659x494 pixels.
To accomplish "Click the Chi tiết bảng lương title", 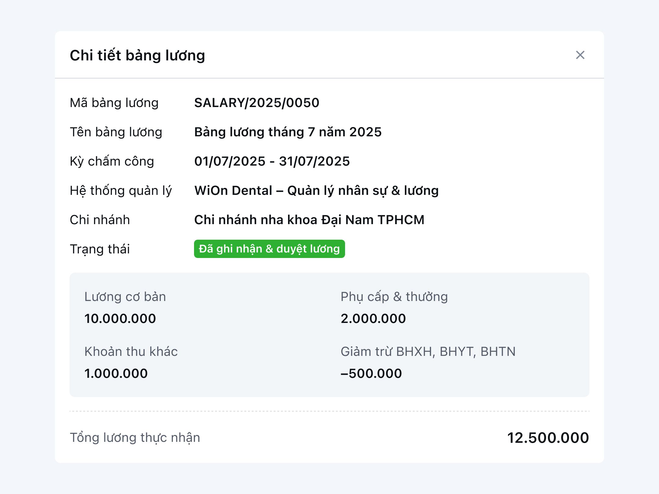I will (137, 55).
